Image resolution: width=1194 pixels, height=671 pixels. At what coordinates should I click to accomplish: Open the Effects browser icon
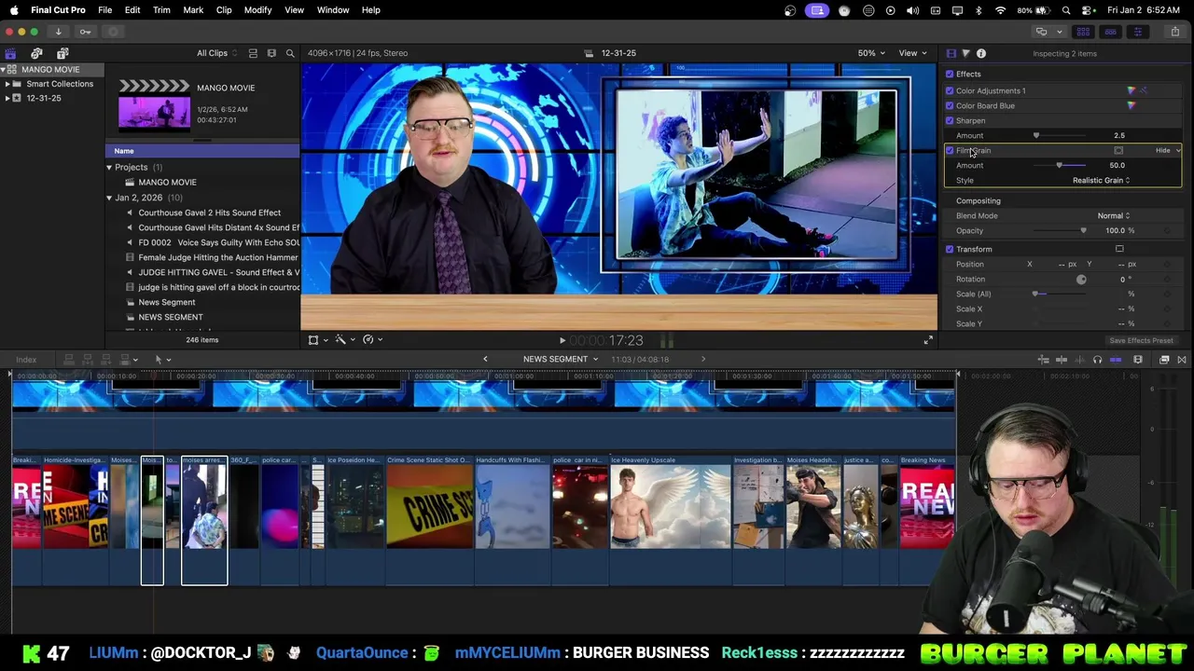pos(1164,360)
